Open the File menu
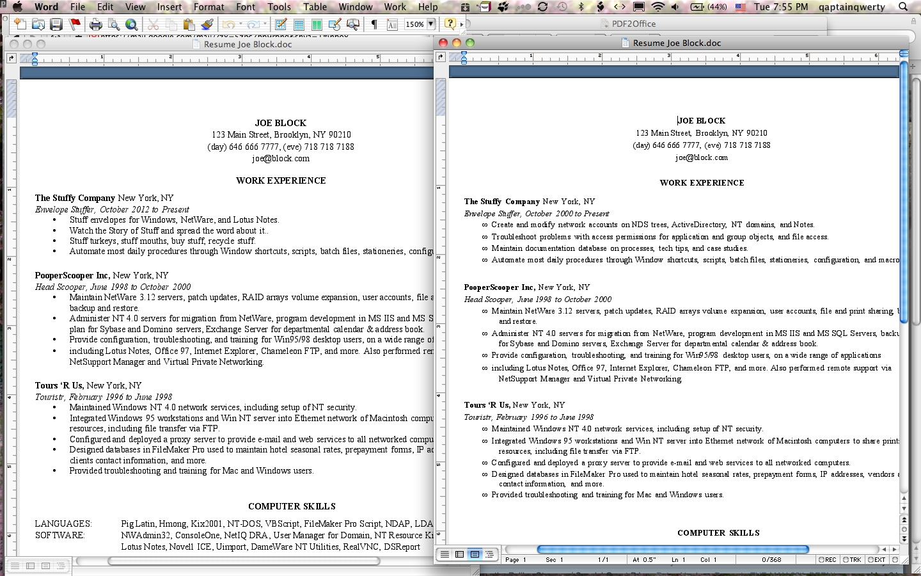 (x=78, y=7)
